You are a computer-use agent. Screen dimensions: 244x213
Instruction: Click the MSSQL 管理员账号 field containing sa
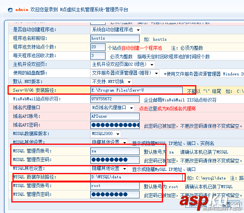click(115, 151)
